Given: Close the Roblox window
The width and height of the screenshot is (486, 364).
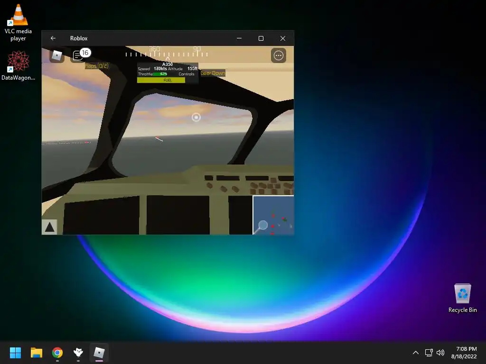Looking at the screenshot, I should tap(283, 38).
